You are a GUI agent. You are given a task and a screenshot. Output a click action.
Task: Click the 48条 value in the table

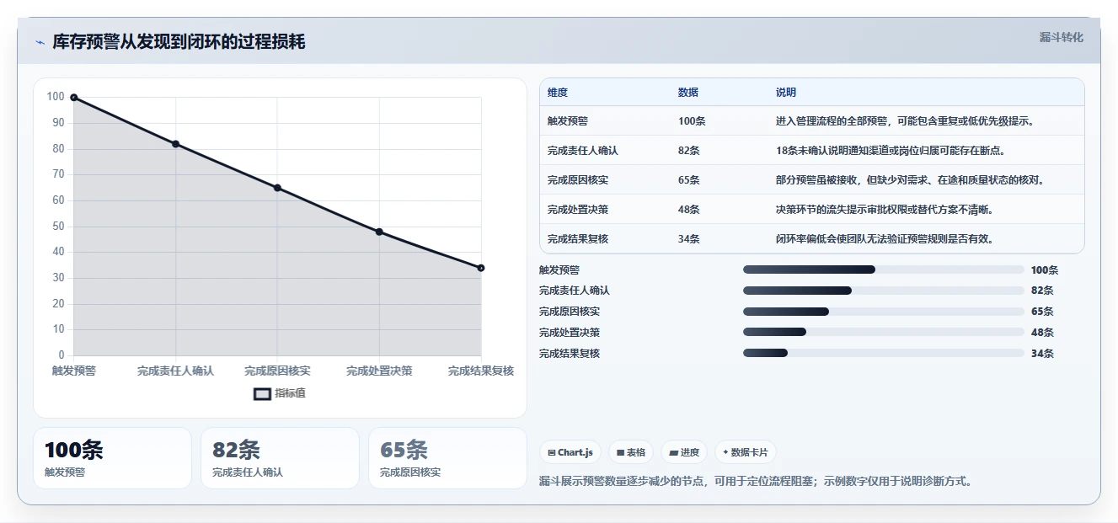tap(689, 210)
